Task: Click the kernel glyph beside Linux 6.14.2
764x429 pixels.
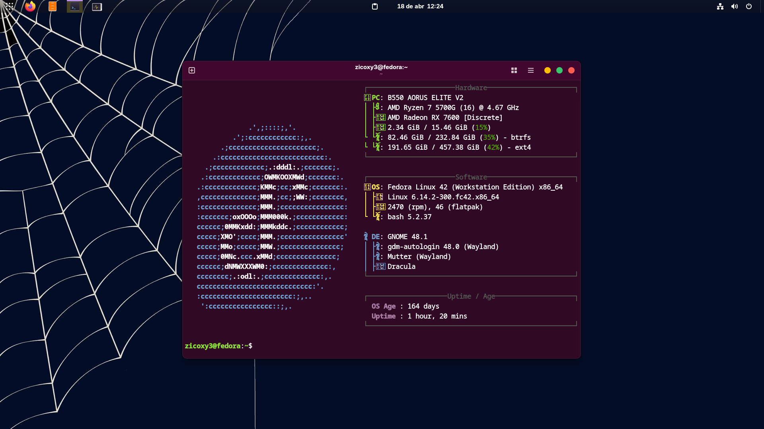Action: point(380,197)
